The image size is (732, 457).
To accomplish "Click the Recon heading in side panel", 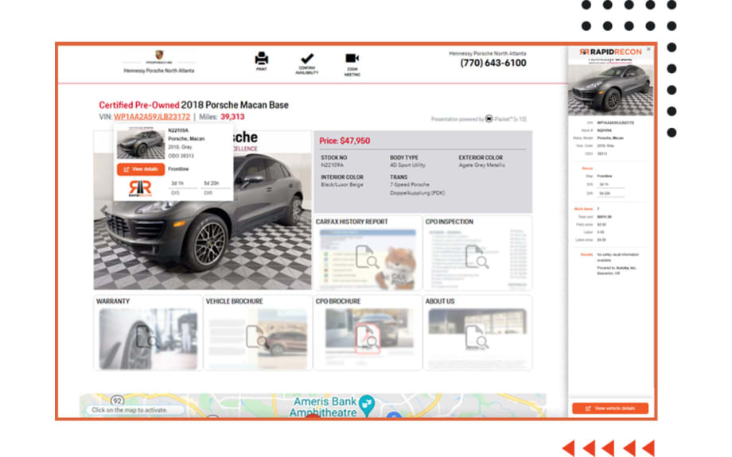I will (587, 168).
